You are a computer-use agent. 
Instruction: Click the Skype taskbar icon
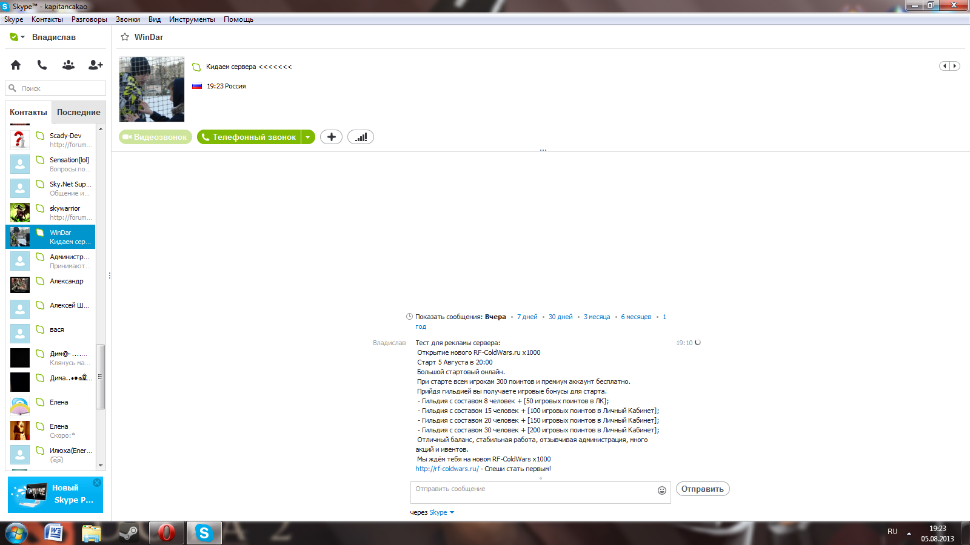coord(204,533)
